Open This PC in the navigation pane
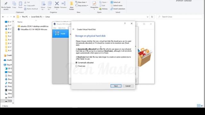This screenshot has width=205, height=115. tap(8, 65)
